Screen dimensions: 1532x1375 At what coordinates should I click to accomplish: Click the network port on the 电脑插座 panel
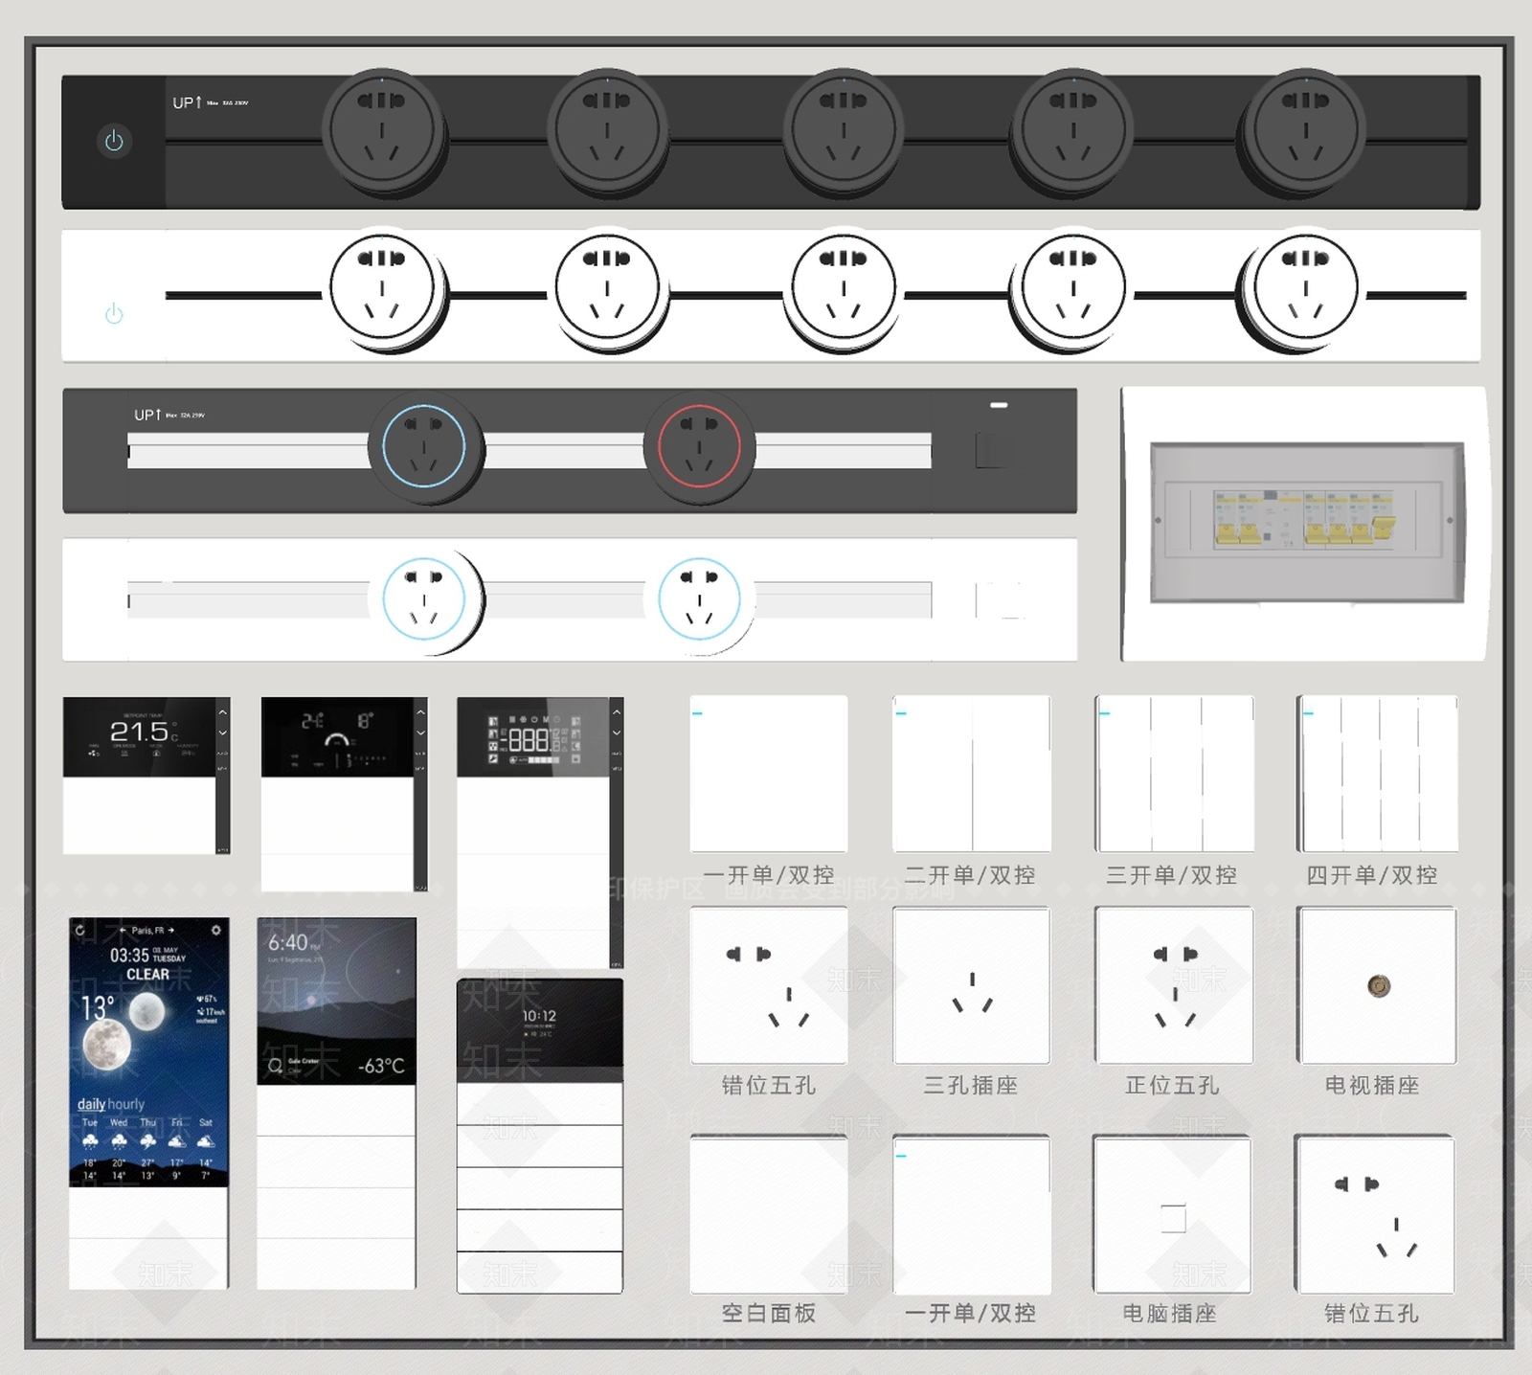(1173, 1218)
